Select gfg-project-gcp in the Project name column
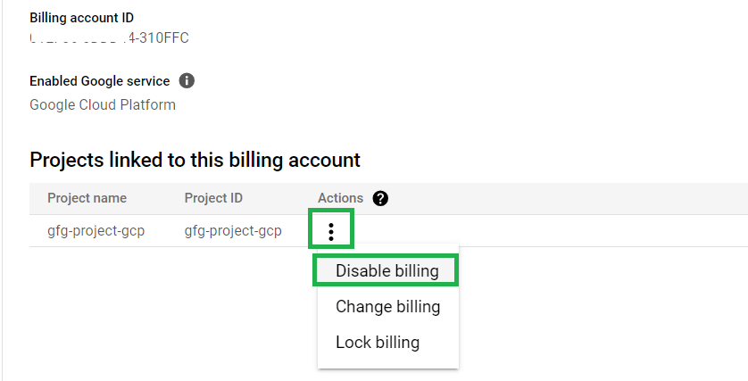 click(x=96, y=231)
